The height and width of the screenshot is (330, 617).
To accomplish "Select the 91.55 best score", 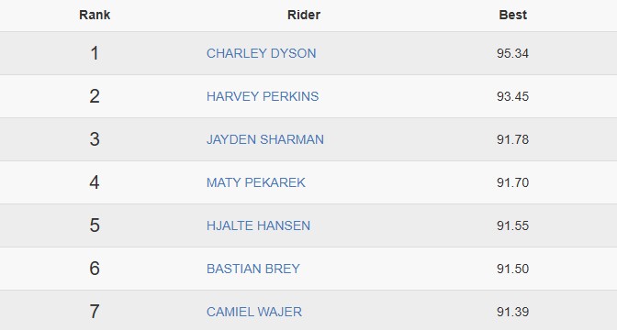I will click(512, 225).
